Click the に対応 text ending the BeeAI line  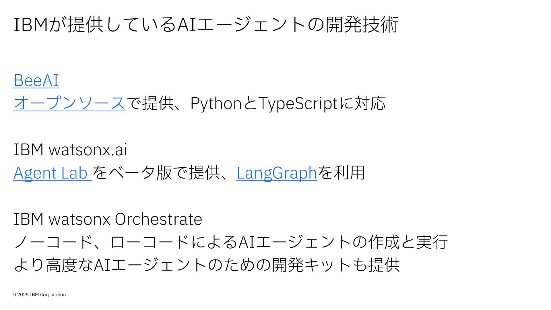[363, 103]
